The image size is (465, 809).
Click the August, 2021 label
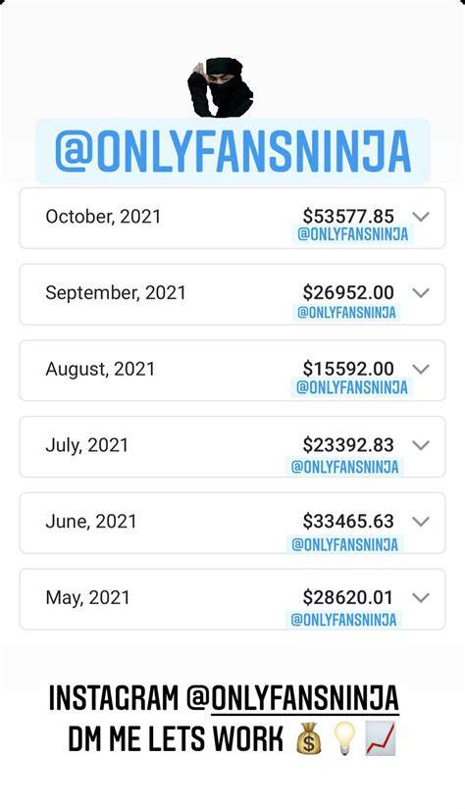tap(100, 370)
